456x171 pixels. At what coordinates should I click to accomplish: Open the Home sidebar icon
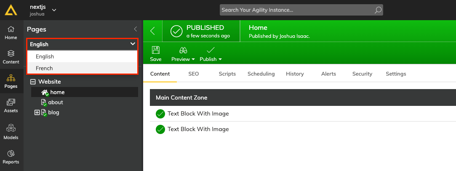click(11, 32)
